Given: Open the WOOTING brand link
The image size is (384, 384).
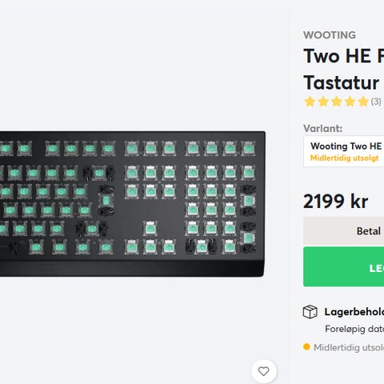Looking at the screenshot, I should pos(330,35).
